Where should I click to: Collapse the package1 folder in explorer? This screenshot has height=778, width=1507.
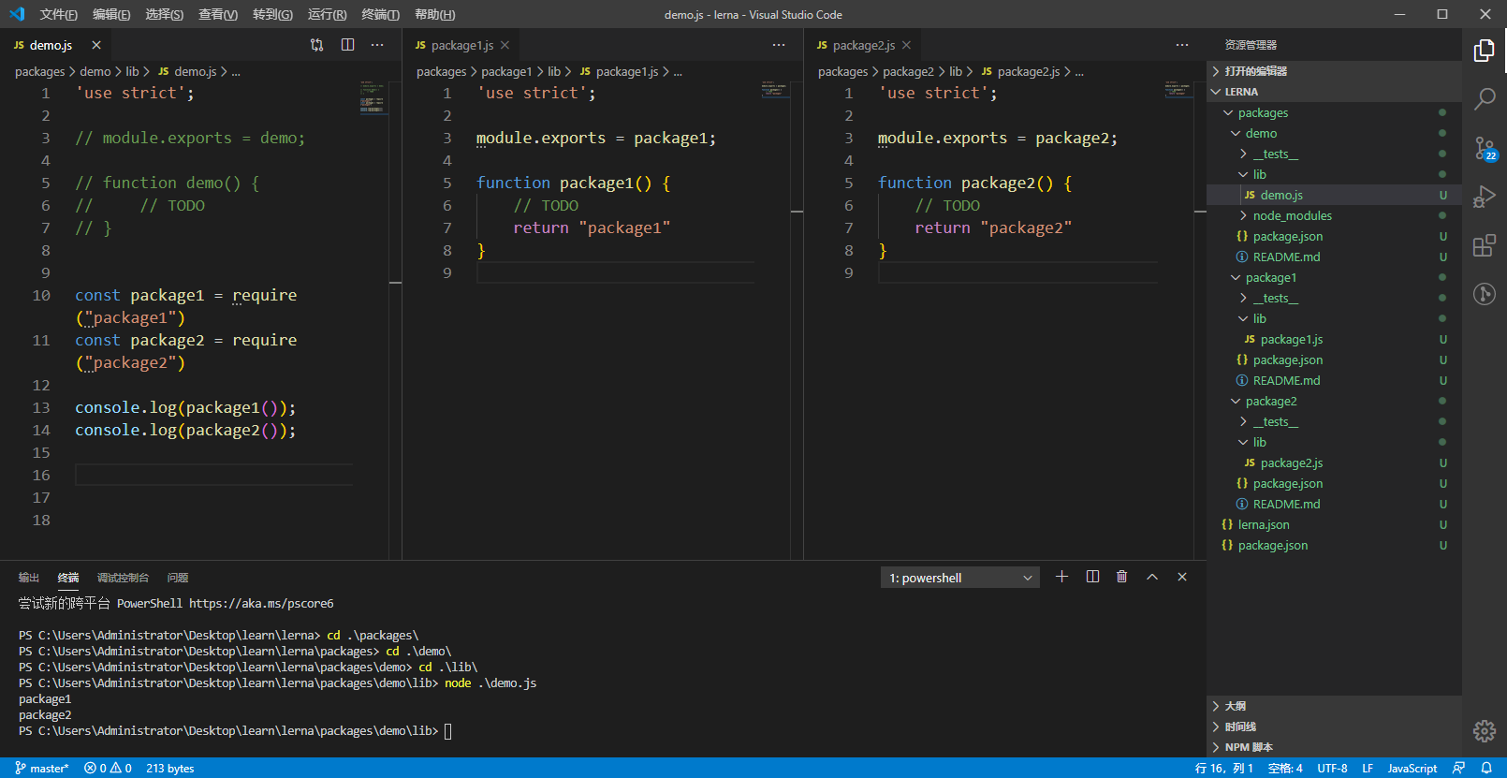pos(1334,277)
